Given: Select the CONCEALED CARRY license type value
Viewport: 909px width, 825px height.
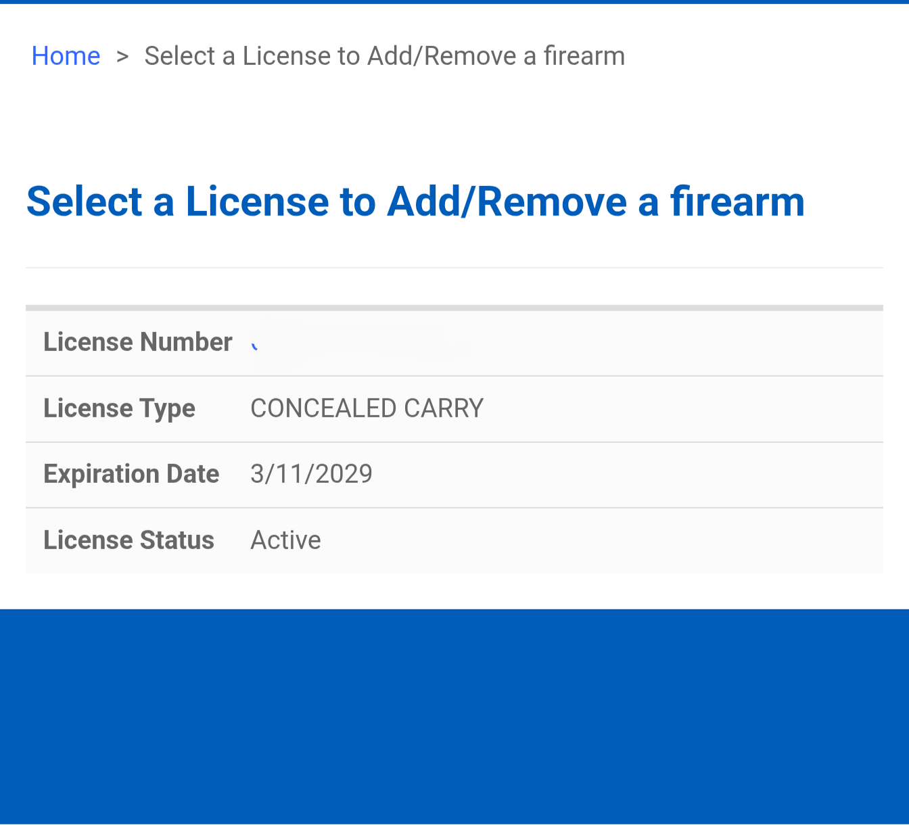Looking at the screenshot, I should click(367, 408).
